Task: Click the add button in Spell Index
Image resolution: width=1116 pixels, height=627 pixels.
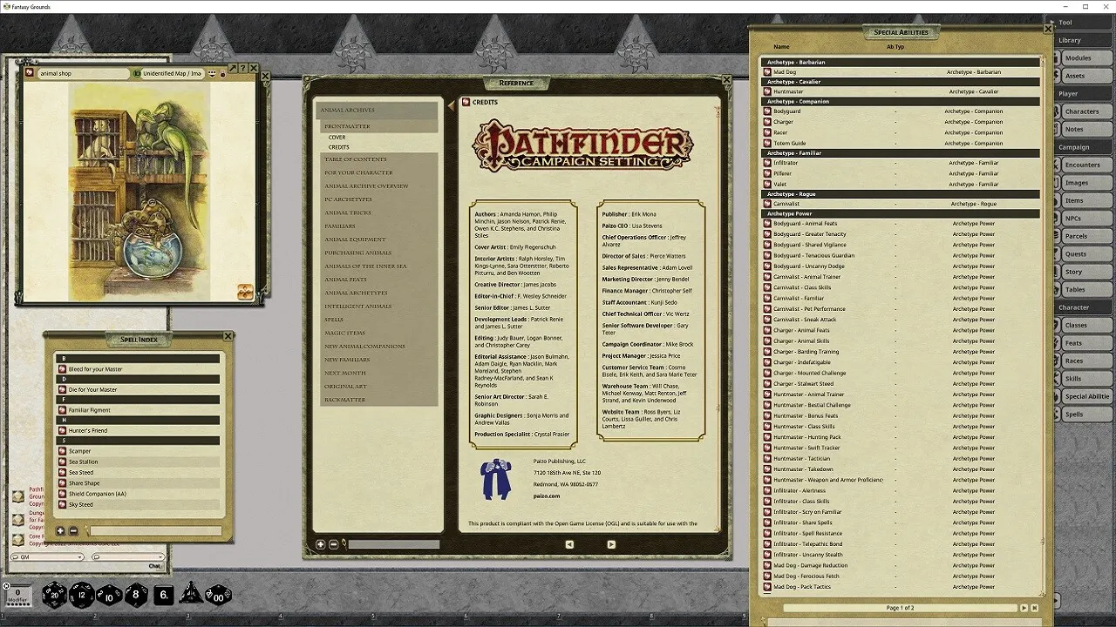Action: coord(60,531)
